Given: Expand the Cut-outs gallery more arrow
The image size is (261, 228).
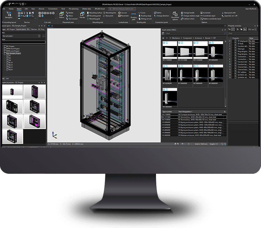Looking at the screenshot, I should click(x=56, y=19).
